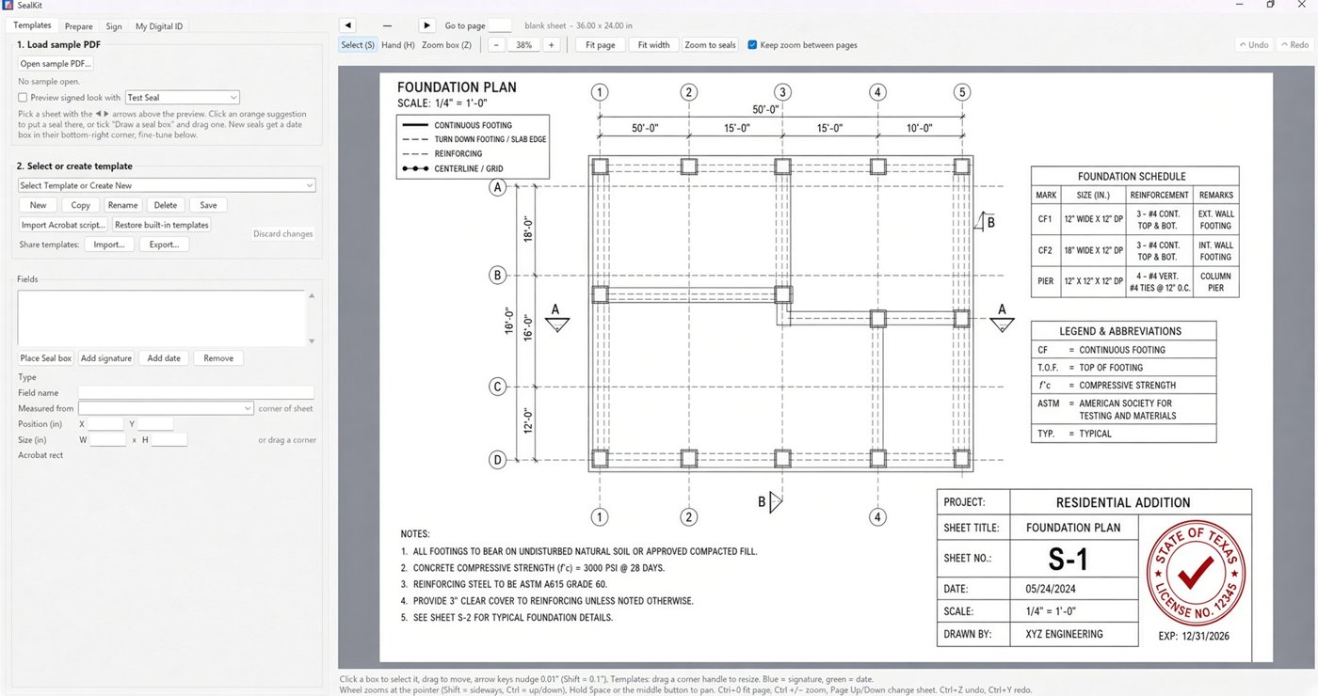Click the New template button
Image resolution: width=1318 pixels, height=696 pixels.
pos(38,205)
